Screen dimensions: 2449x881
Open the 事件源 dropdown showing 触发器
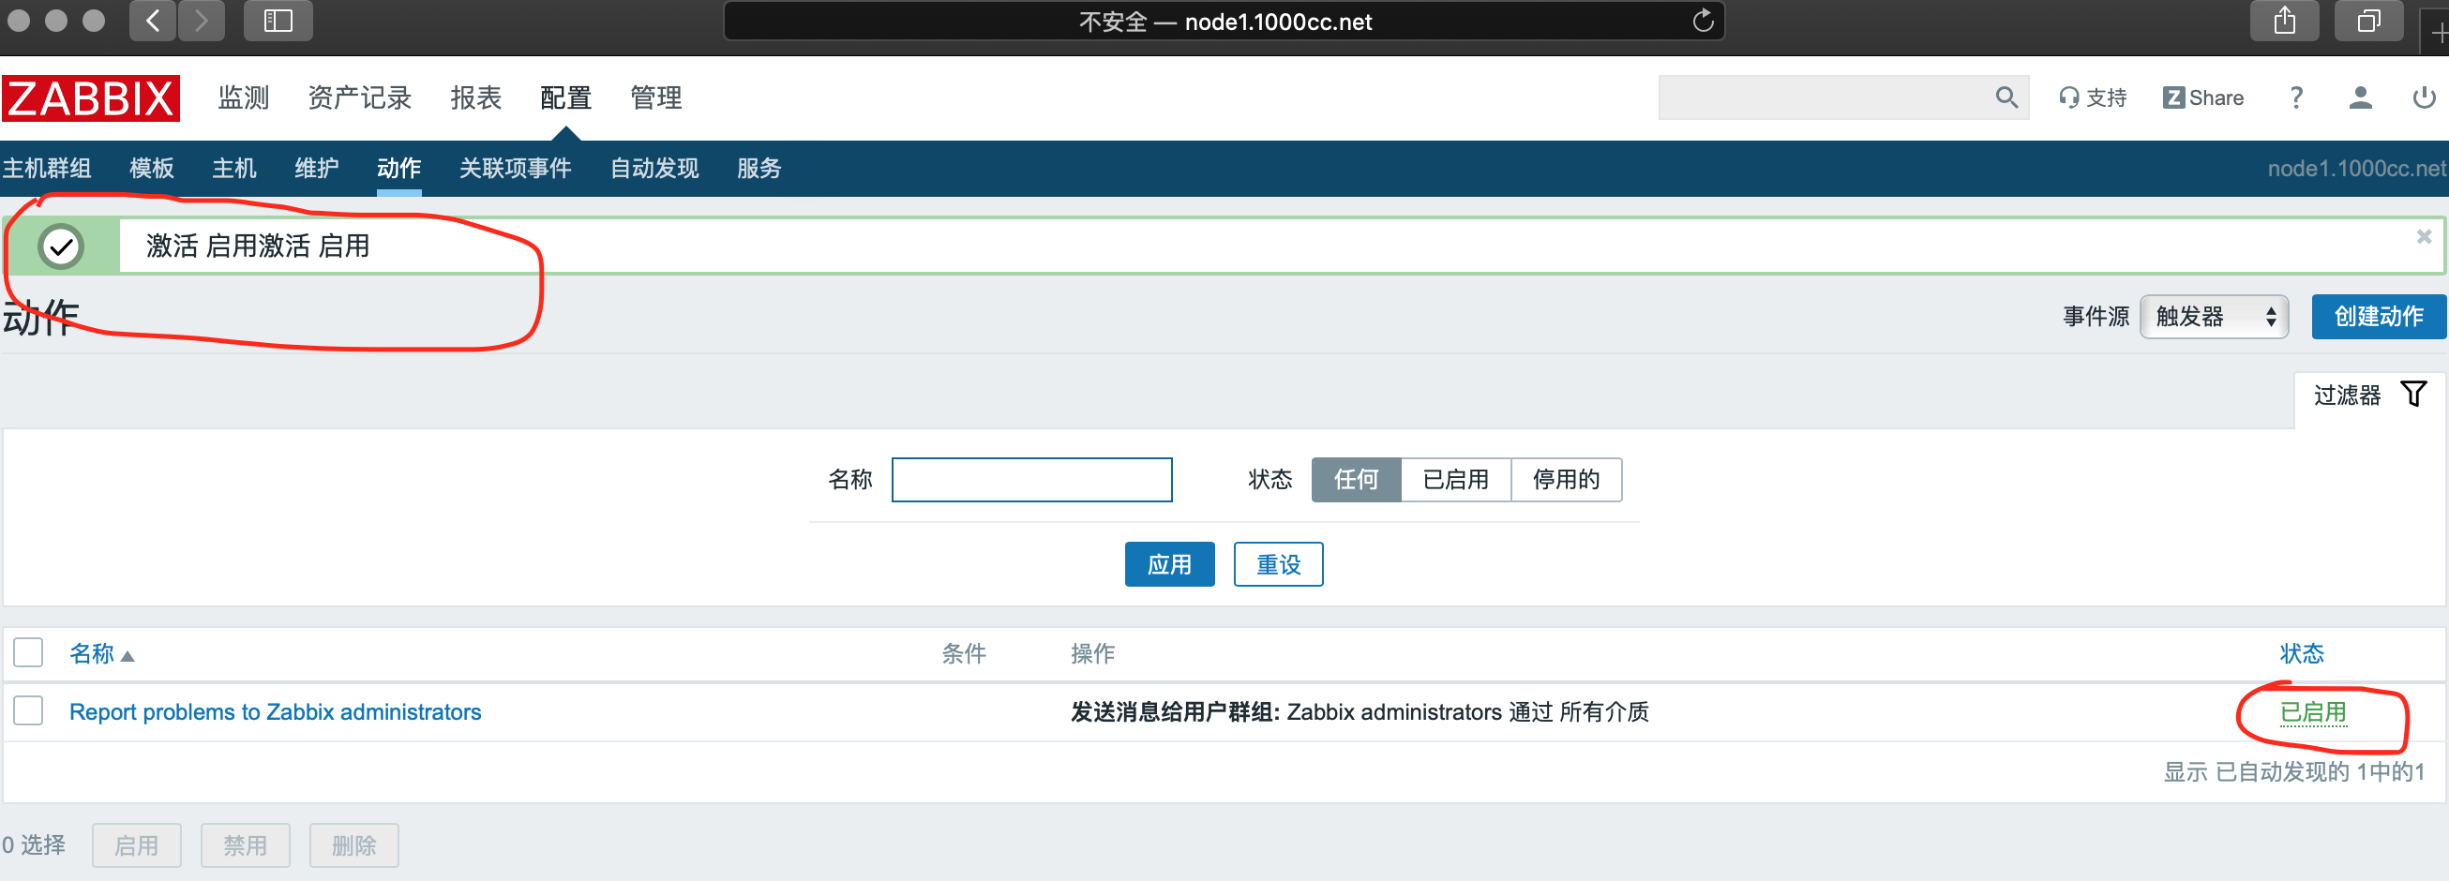2214,317
